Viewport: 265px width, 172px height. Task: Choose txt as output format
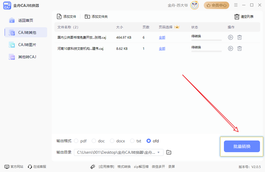(x=132, y=141)
